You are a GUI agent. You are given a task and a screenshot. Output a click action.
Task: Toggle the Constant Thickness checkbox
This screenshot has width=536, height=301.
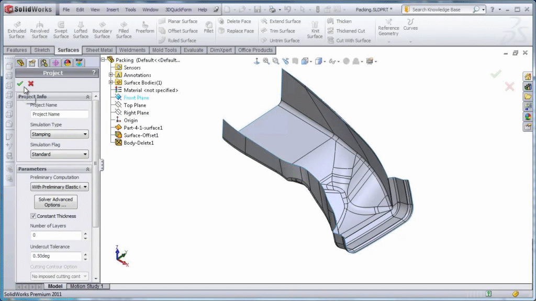pyautogui.click(x=33, y=216)
